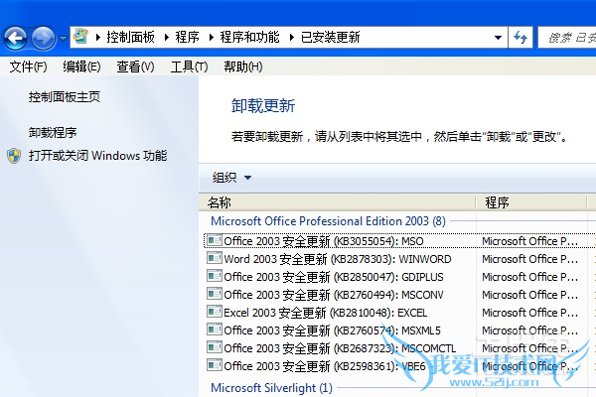
Task: Select Office 2003 安全更新 (KB2760494): MSCONV
Action: click(334, 295)
